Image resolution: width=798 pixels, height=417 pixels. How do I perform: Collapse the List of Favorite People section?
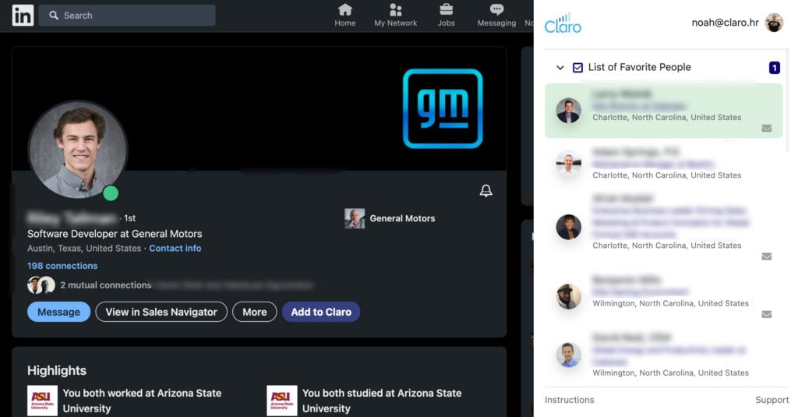[560, 67]
